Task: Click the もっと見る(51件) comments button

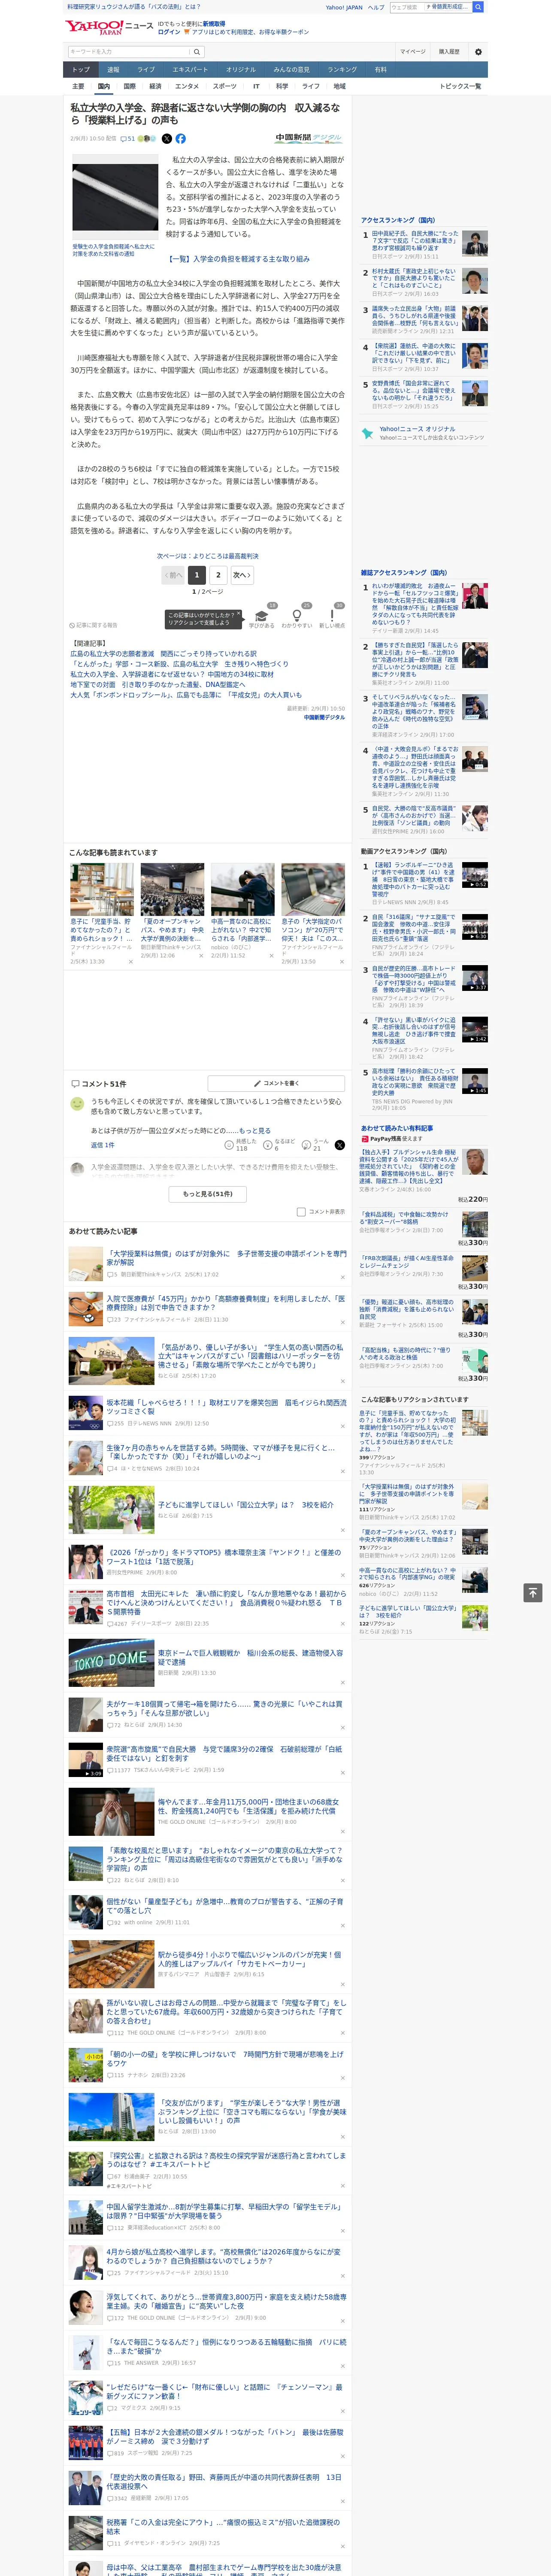Action: 207,1193
